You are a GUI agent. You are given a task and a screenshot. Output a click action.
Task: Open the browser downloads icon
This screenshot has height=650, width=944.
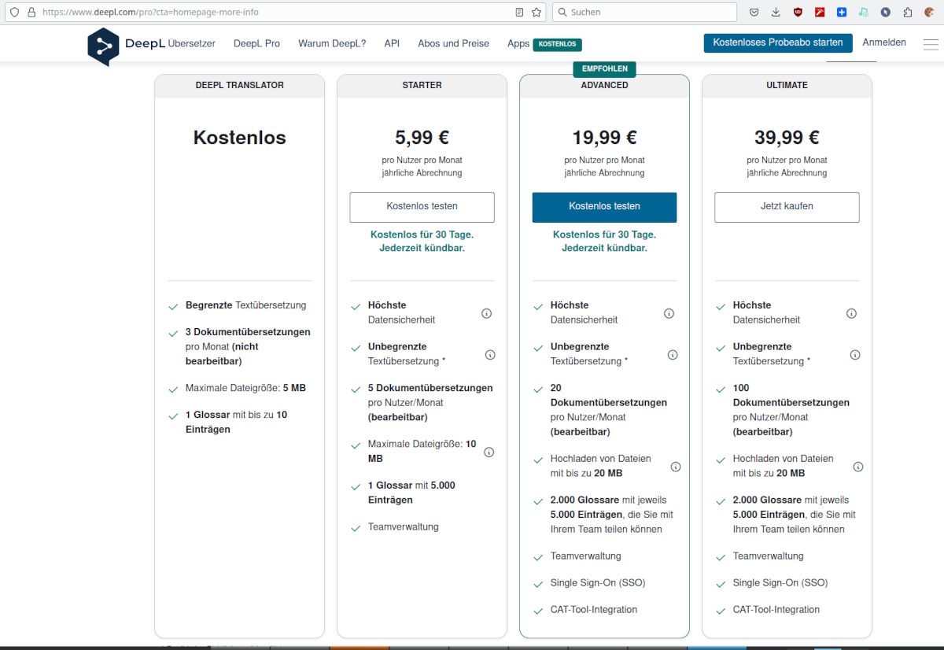[776, 12]
